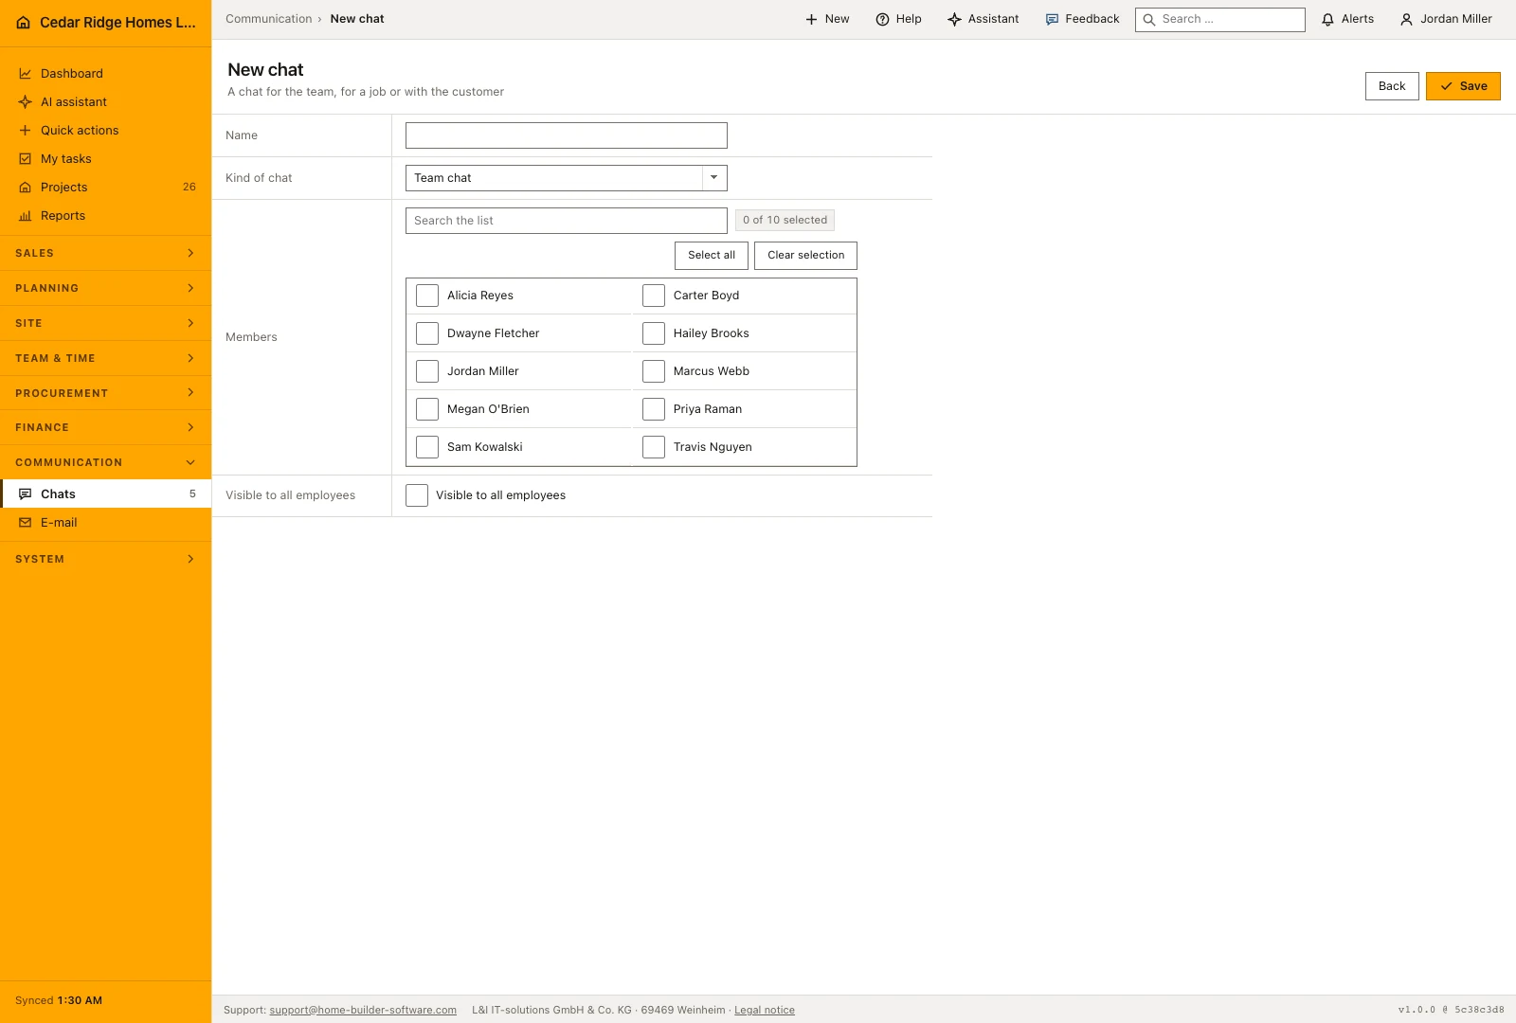Open the Reports bar chart icon
Image resolution: width=1516 pixels, height=1023 pixels.
click(26, 216)
